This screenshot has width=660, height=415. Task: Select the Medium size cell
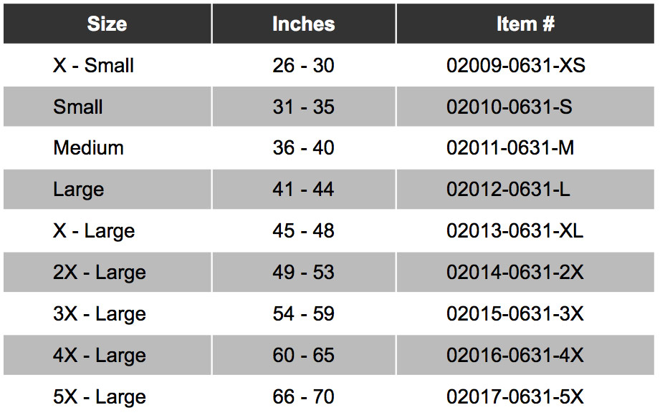click(x=107, y=147)
